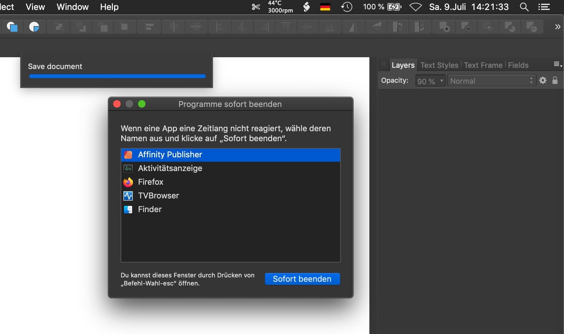Click the scissors icon in menu bar
This screenshot has width=564, height=334.
click(x=256, y=7)
